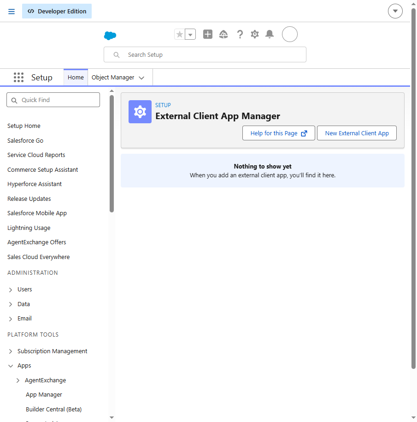The image size is (417, 422).
Task: Click the Search Setup field
Action: point(205,54)
